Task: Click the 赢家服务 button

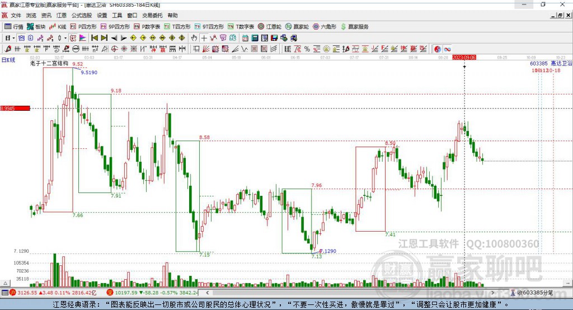Action: [354, 27]
